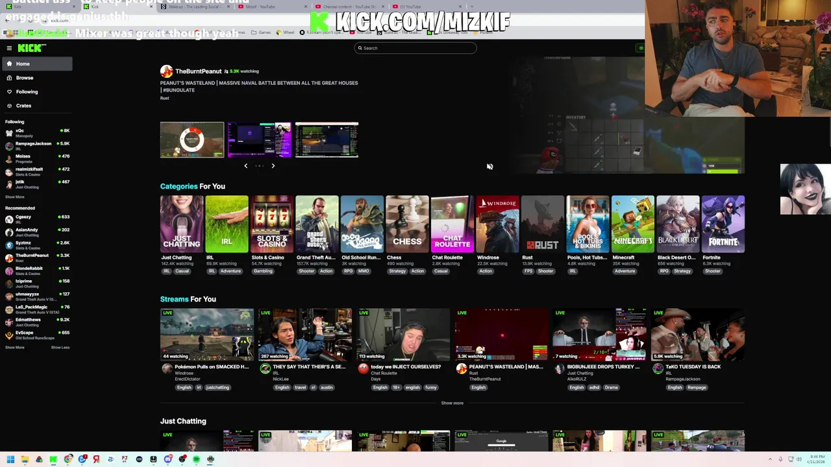The image size is (831, 467).
Task: Open RampageJackson in Following list
Action: point(36,146)
